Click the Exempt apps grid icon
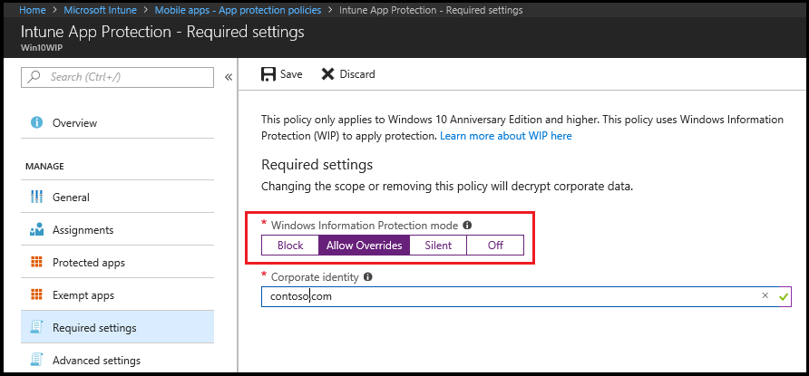 (x=36, y=295)
